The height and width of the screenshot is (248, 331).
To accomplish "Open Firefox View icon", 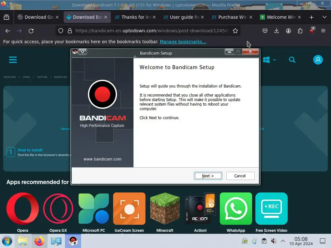I will pyautogui.click(x=6, y=17).
